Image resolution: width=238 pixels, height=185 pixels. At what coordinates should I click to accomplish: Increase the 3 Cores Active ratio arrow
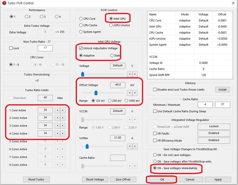coord(63,126)
